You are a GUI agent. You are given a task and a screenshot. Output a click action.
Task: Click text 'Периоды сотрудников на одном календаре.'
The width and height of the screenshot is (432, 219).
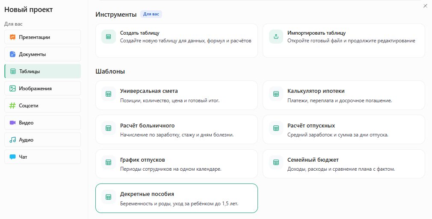(171, 169)
